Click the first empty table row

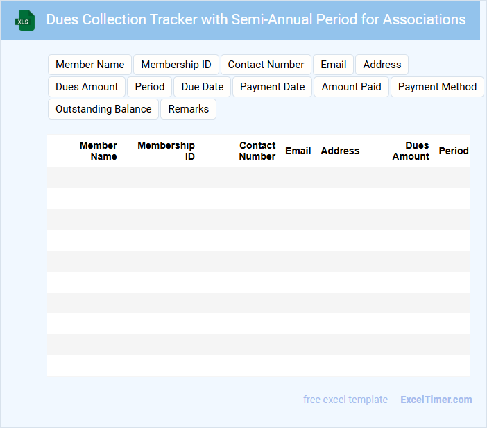(x=258, y=178)
